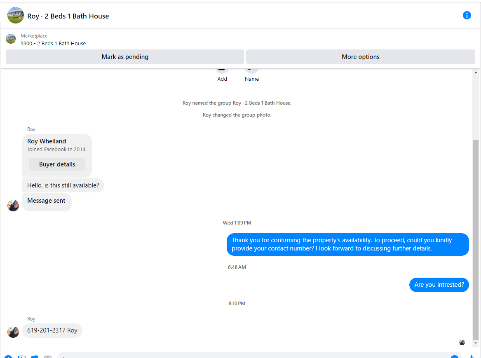Select the Roy Wheiland profile name

tap(47, 141)
